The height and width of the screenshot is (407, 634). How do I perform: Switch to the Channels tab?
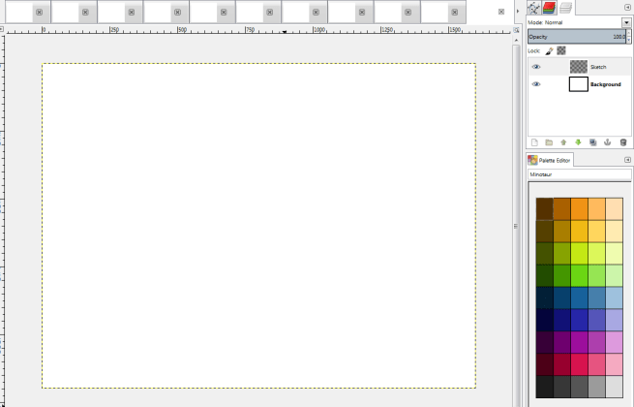click(549, 7)
